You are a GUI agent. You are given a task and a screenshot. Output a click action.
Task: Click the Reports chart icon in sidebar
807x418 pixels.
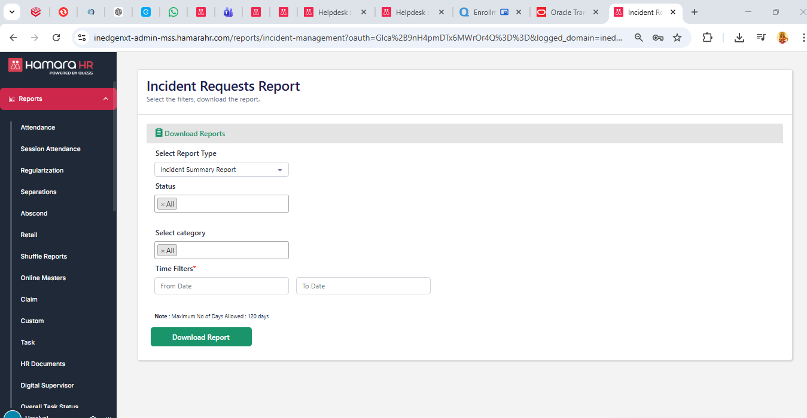pyautogui.click(x=11, y=99)
